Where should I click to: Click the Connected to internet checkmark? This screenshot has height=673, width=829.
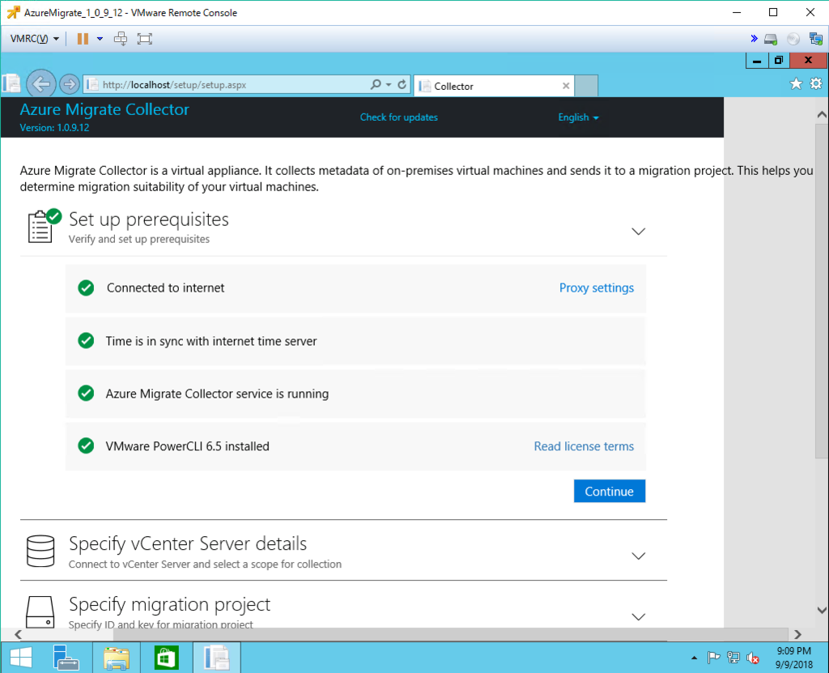click(x=86, y=288)
